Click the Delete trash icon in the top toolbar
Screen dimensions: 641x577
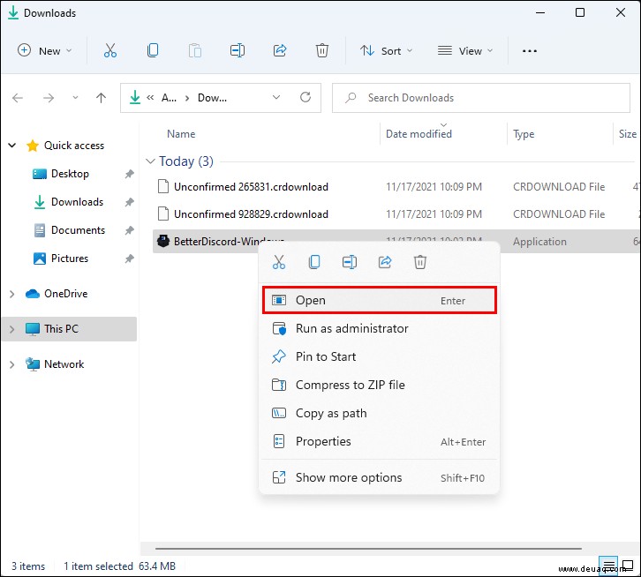(322, 50)
